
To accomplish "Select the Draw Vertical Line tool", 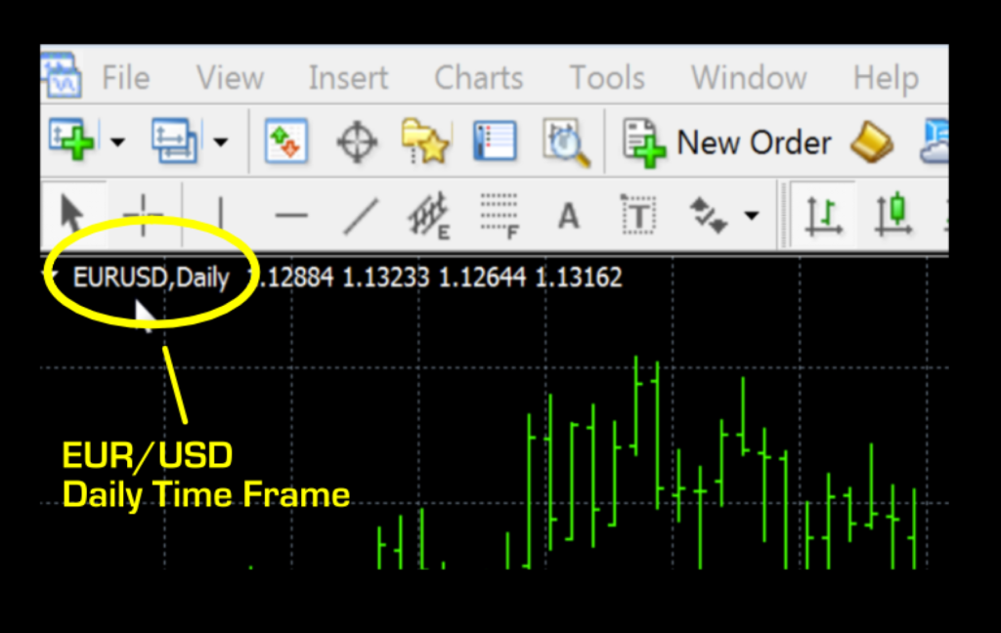I will click(x=221, y=214).
